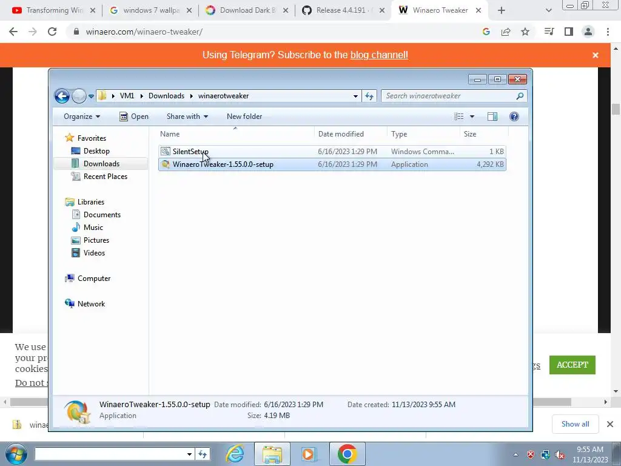Open Network in navigation pane
Viewport: 621px width, 466px height.
click(x=91, y=303)
